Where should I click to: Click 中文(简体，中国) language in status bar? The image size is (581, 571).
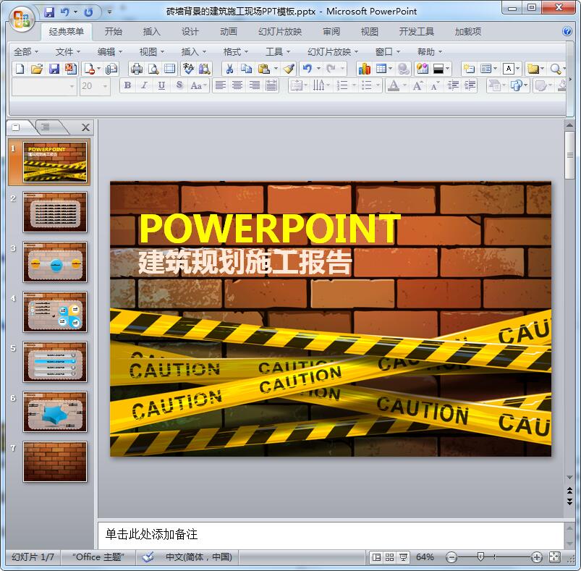tap(199, 557)
